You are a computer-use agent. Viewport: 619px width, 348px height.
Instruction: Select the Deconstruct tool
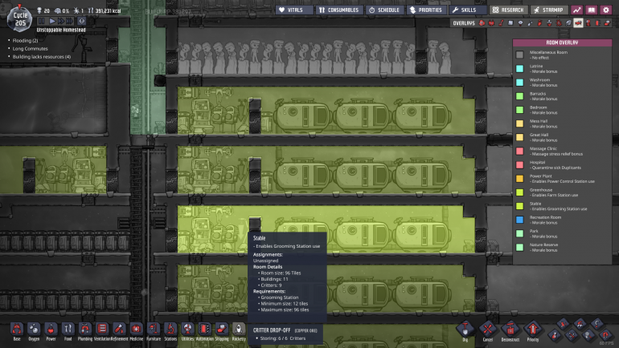tap(510, 330)
